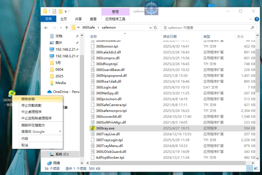Click the forward navigation arrow
The width and height of the screenshot is (262, 175).
click(54, 28)
